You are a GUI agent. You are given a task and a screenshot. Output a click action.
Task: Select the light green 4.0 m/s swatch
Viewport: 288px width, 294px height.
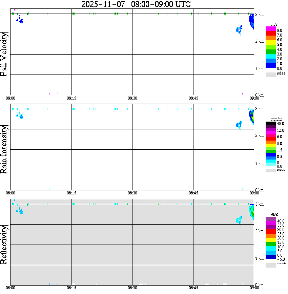coord(271,47)
